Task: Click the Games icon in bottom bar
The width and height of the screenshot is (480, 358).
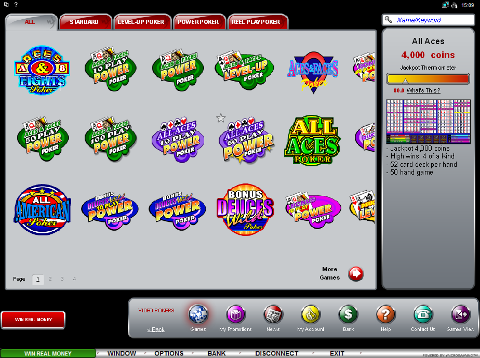Action: pos(198,314)
